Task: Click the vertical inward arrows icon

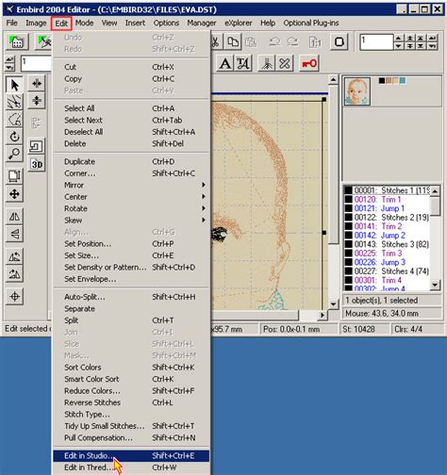Action: pos(37,101)
